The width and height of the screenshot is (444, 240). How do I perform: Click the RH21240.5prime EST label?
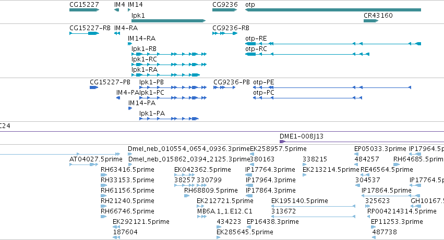pyautogui.click(x=127, y=201)
